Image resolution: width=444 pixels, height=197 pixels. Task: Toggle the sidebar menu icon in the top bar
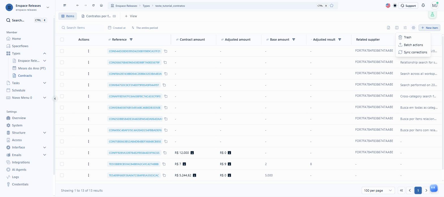pyautogui.click(x=65, y=6)
